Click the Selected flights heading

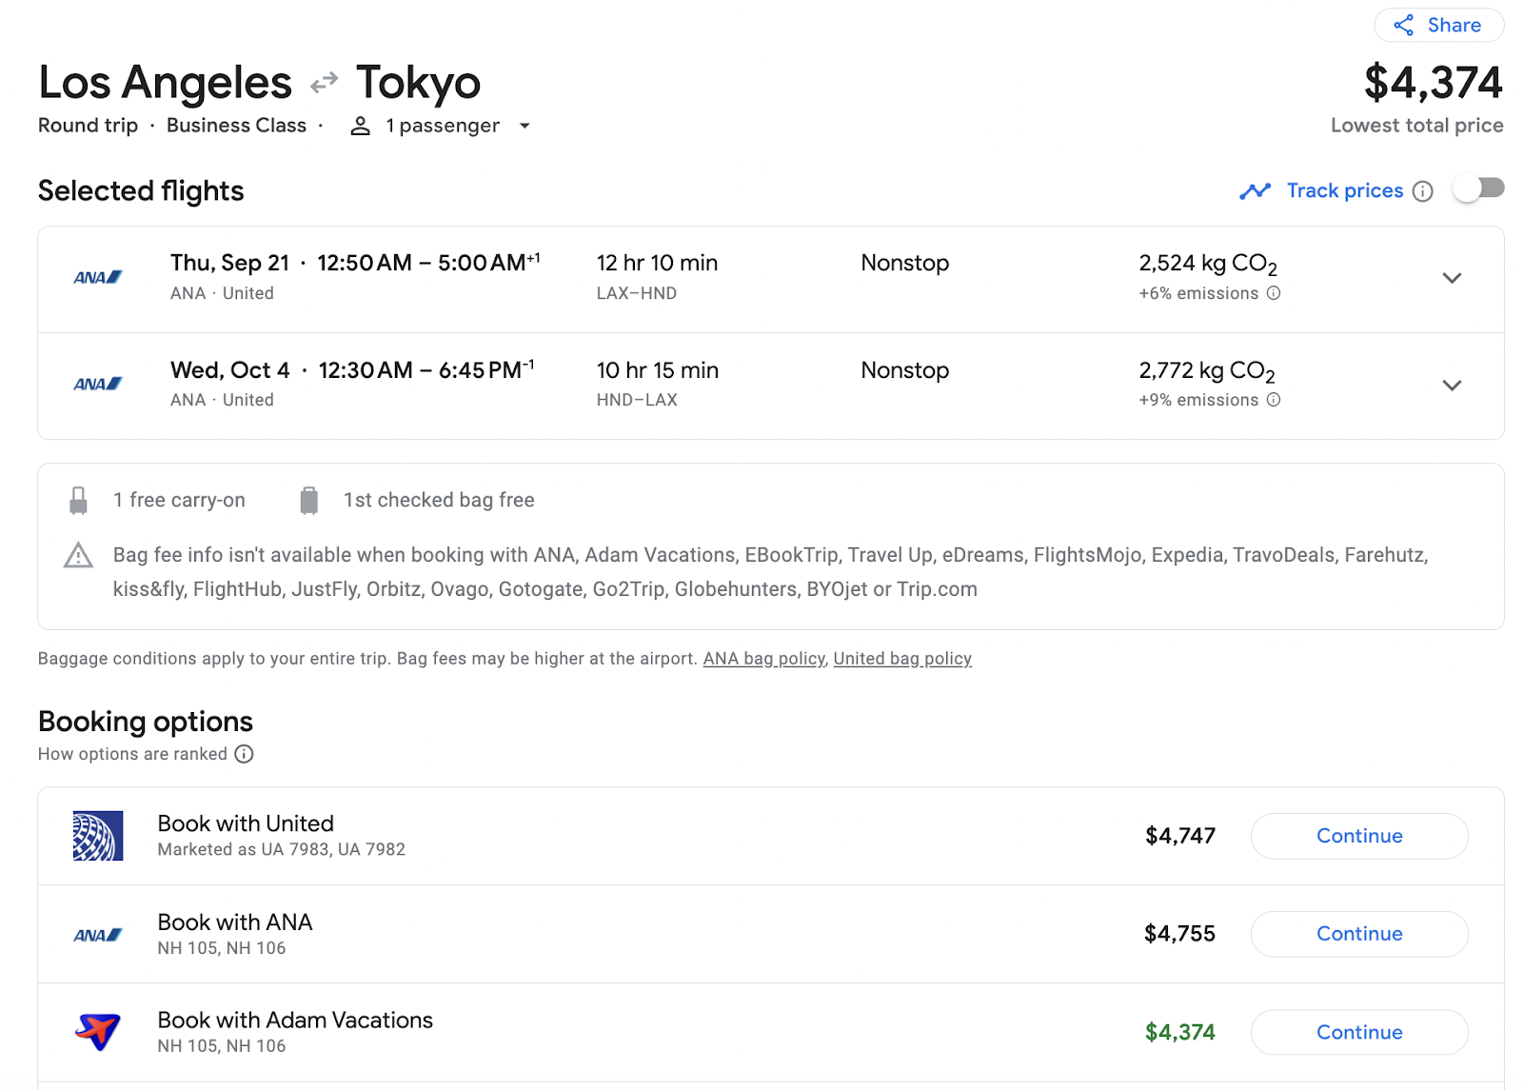[x=141, y=191]
